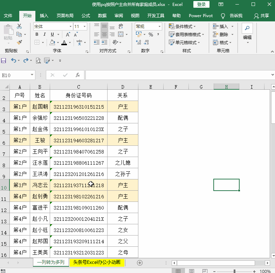The height and width of the screenshot is (273, 275).
Task: Click Merge and Center icon
Action: click(121, 34)
